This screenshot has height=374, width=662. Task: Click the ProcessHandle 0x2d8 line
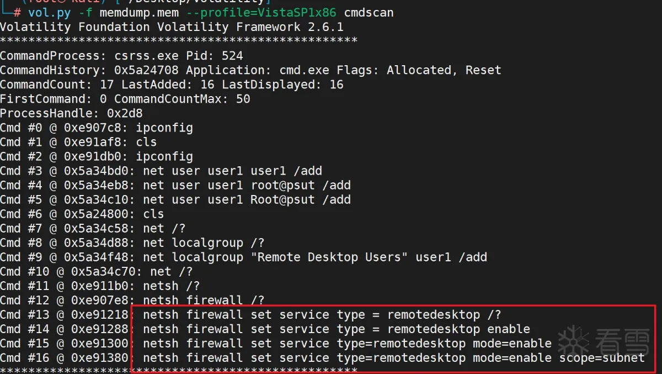pos(71,113)
